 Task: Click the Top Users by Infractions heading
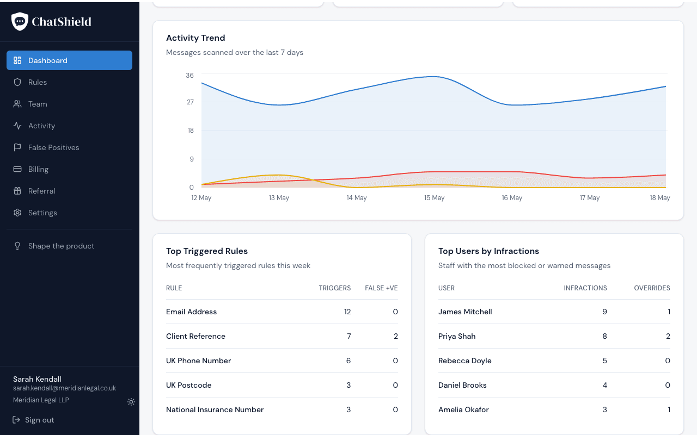[x=488, y=251]
